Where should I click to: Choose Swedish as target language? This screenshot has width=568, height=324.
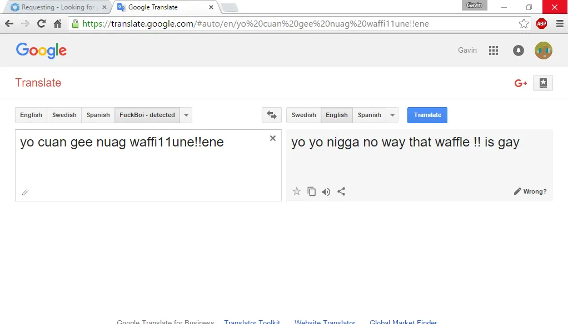(x=303, y=115)
